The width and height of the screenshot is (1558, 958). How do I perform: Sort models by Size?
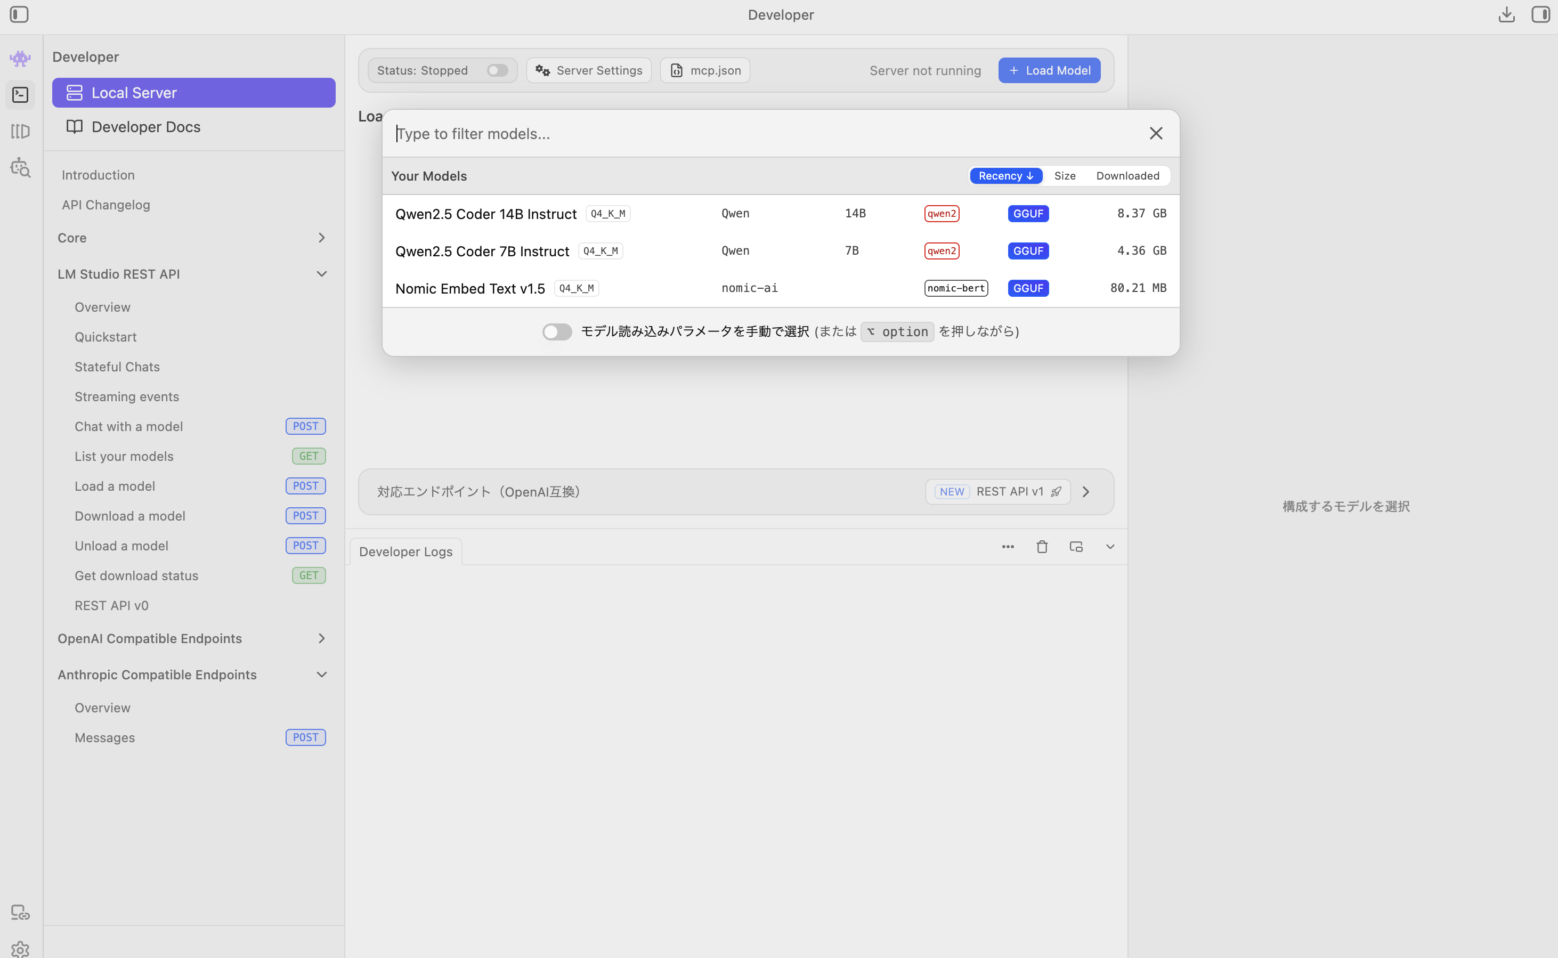pyautogui.click(x=1065, y=176)
